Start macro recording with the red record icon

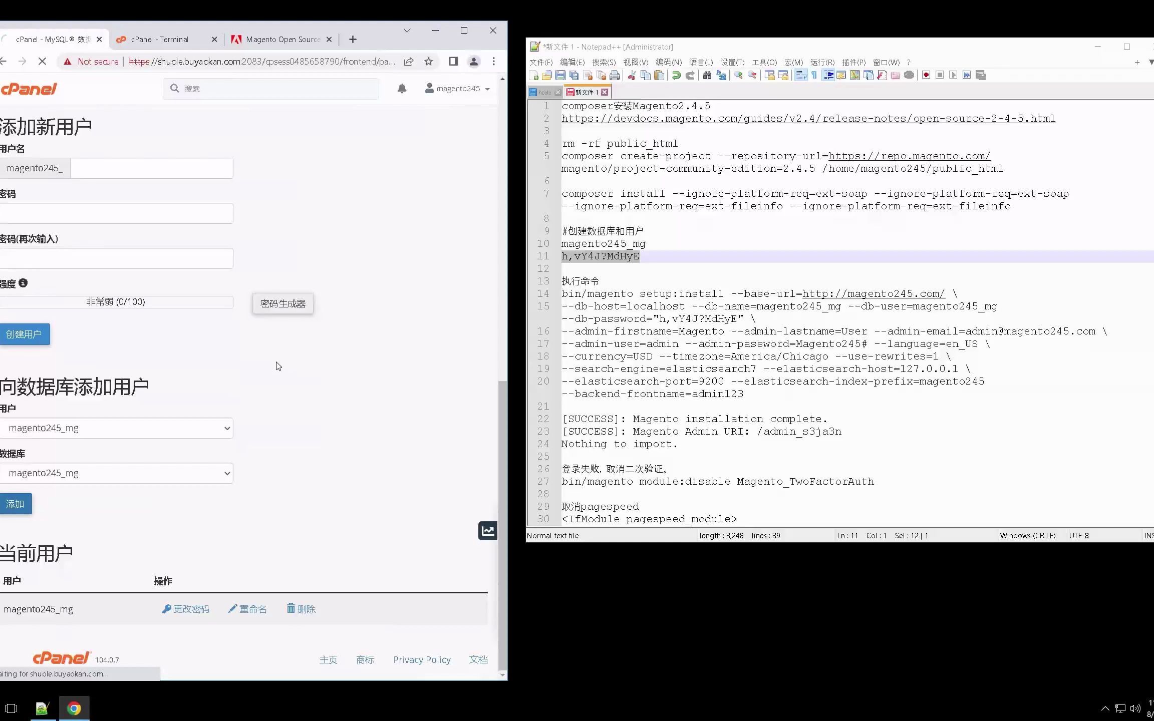tap(926, 75)
